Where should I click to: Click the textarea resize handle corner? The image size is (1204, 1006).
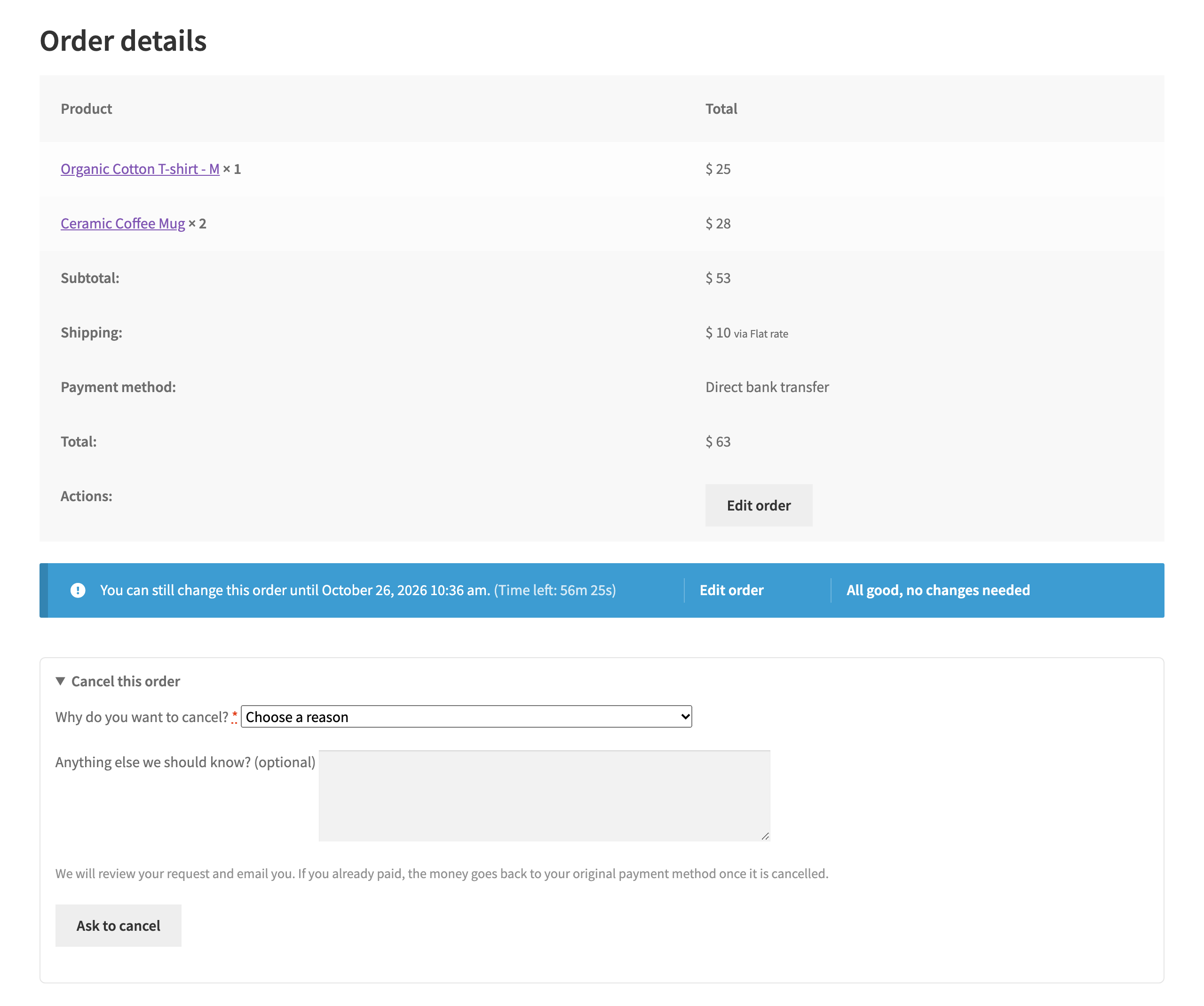(x=765, y=836)
